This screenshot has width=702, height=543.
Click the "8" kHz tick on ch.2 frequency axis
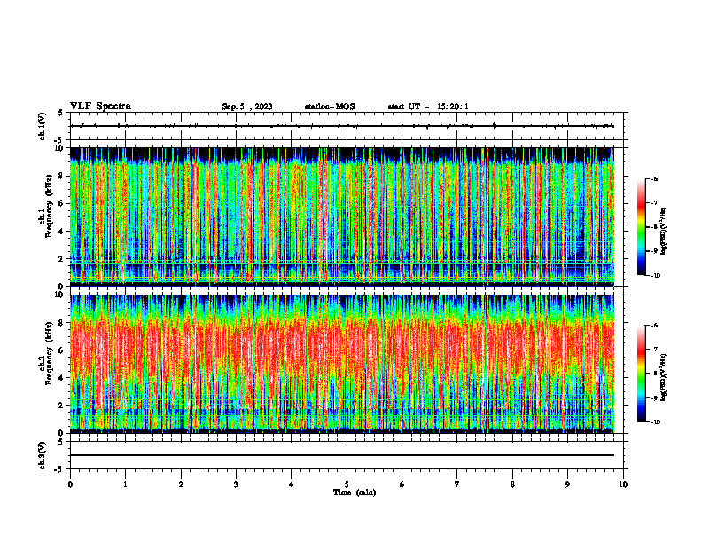(x=62, y=323)
